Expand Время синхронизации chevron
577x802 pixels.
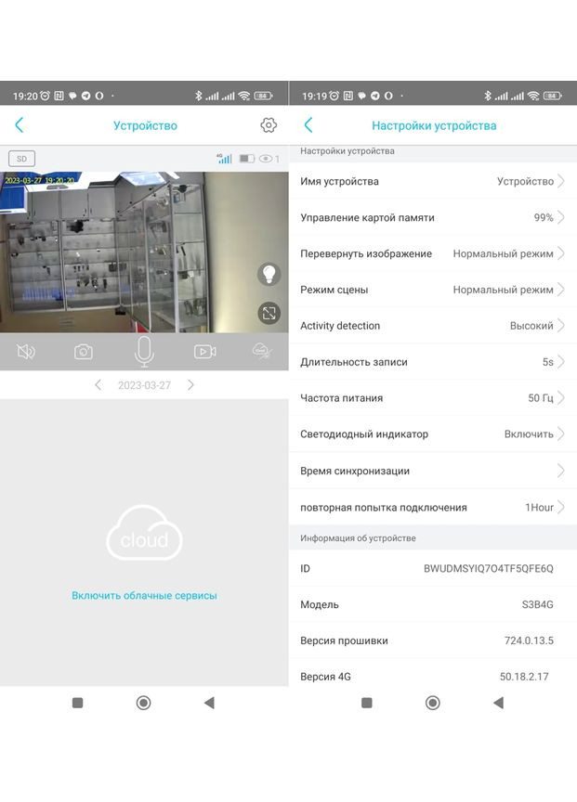pyautogui.click(x=560, y=471)
